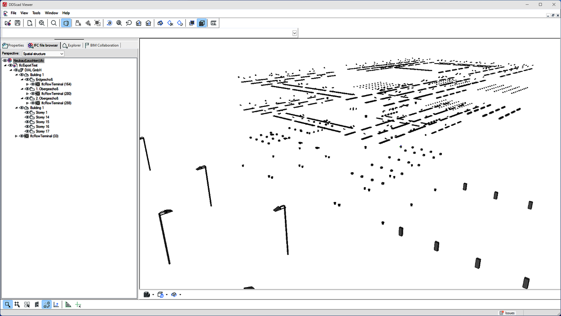
Task: Click the crosshair grid selection tool
Action: (17, 305)
